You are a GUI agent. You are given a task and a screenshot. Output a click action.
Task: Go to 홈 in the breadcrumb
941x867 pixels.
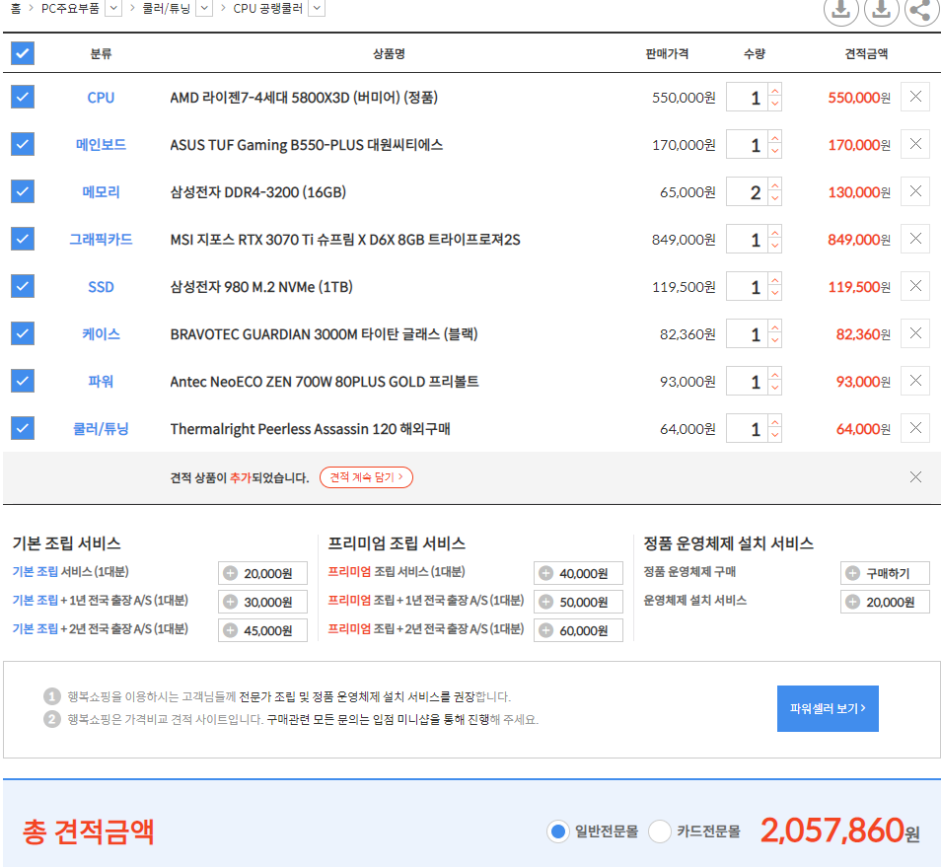pyautogui.click(x=16, y=9)
